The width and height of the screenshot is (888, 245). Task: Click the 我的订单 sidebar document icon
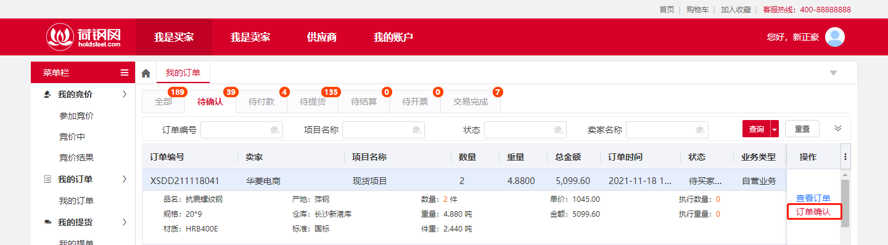point(47,179)
